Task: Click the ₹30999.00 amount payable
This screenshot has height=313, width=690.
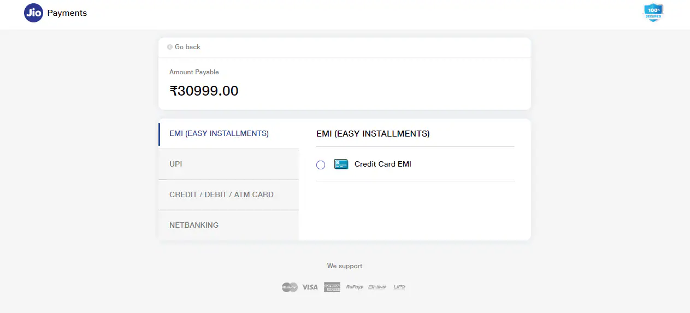Action: [x=204, y=91]
